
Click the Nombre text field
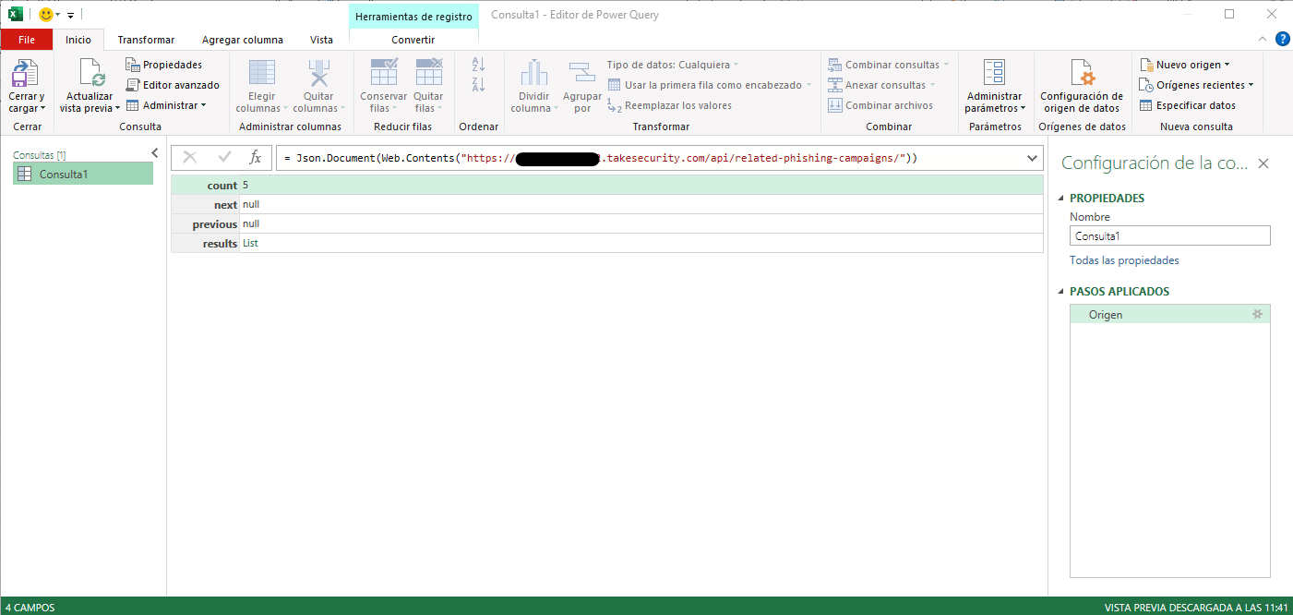coord(1169,236)
